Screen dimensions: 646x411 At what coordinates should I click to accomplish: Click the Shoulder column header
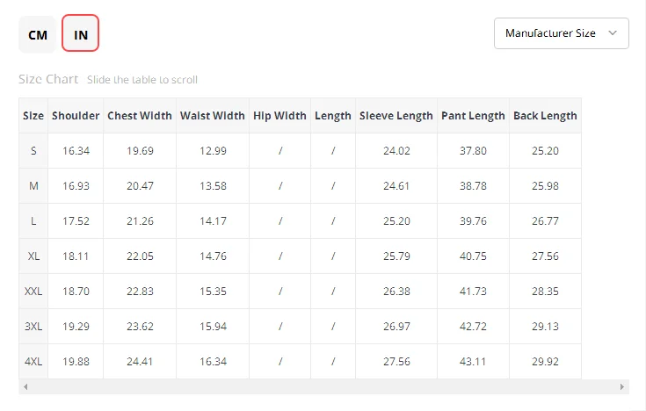(x=76, y=115)
